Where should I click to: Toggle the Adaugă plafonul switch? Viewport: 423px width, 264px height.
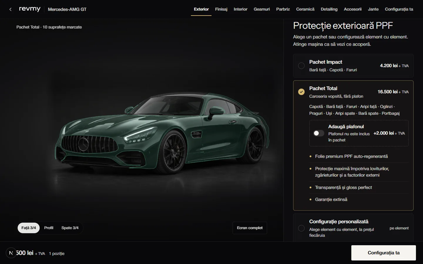[x=319, y=133]
